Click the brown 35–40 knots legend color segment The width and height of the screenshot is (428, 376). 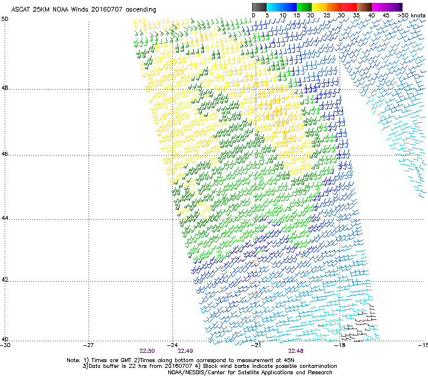(364, 7)
